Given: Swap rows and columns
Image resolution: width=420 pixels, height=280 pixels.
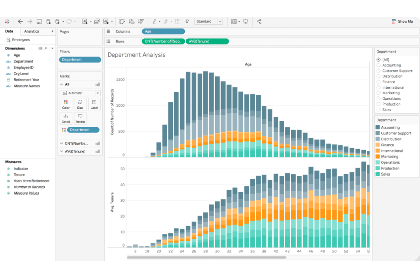Looking at the screenshot, I should (122, 21).
